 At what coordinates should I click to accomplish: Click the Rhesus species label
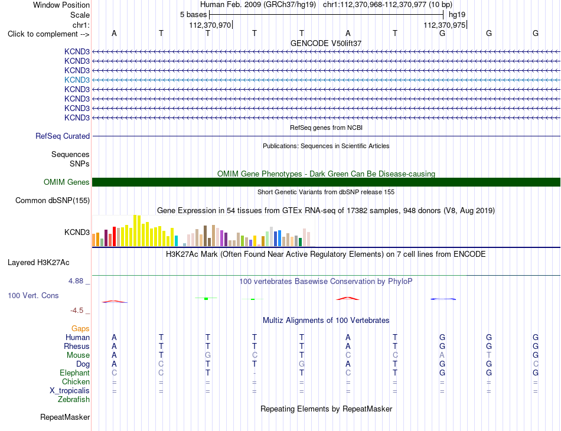pyautogui.click(x=77, y=347)
